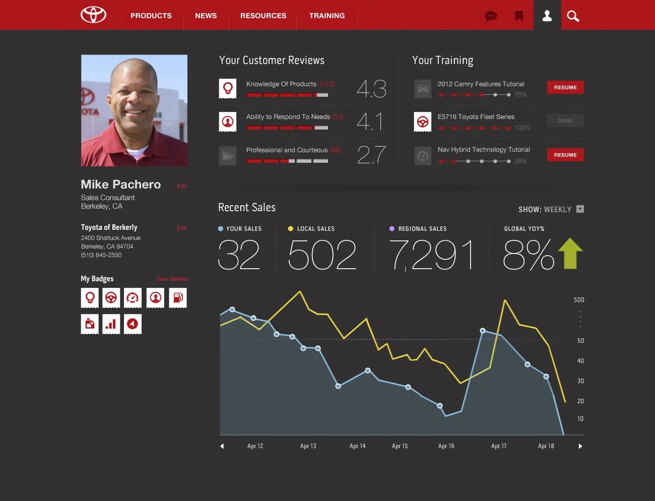This screenshot has width=655, height=501.
Task: Open the person badge under My Badges
Action: tap(156, 298)
